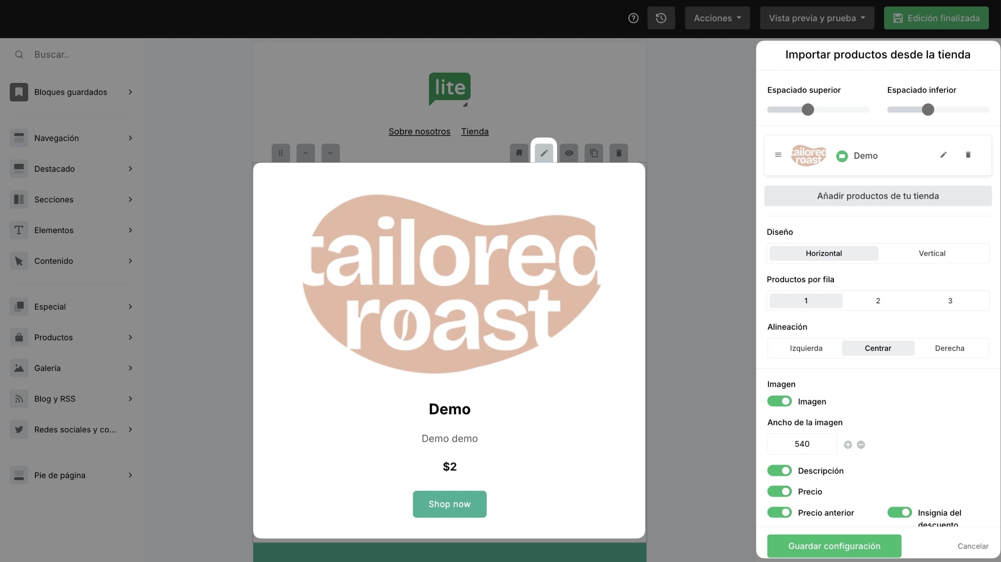Open the Sobre nosotros link
Image resolution: width=1001 pixels, height=562 pixels.
point(419,131)
